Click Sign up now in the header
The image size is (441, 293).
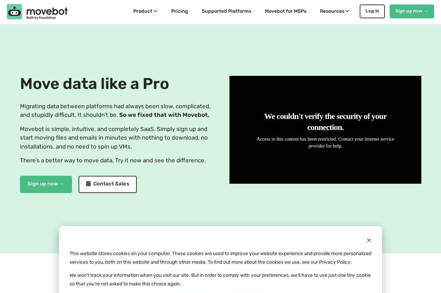pos(412,11)
